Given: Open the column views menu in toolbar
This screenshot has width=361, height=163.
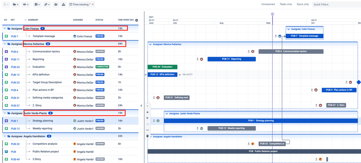Looking at the screenshot, I should 37,4.
